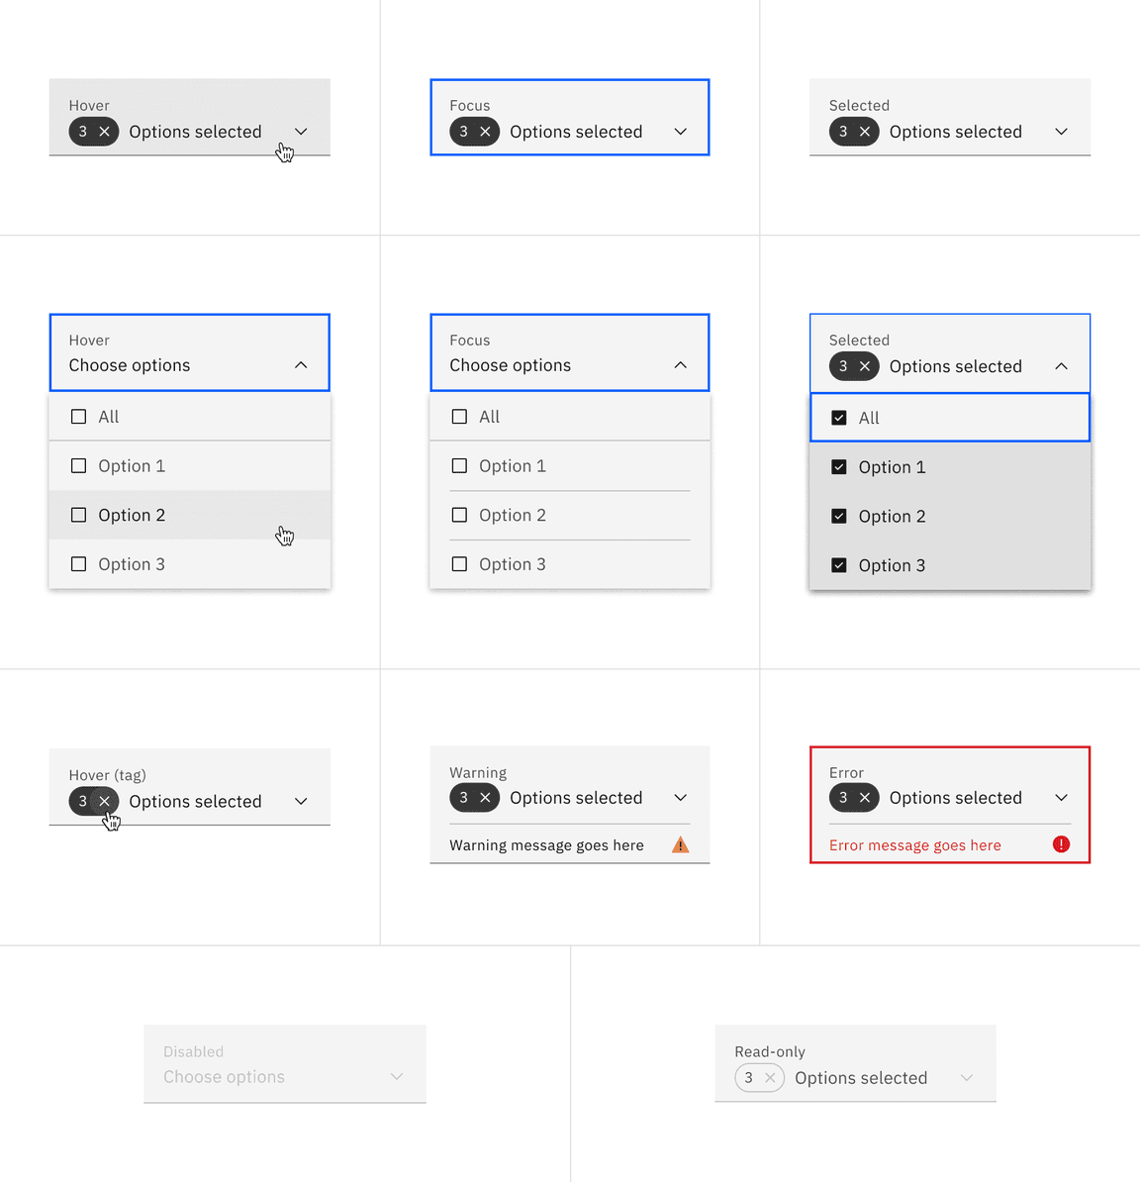1140x1182 pixels.
Task: Click the warning triangle icon
Action: (x=681, y=845)
